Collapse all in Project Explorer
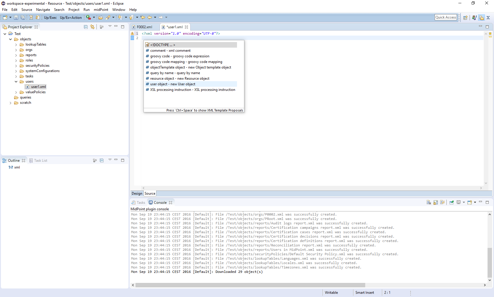This screenshot has height=297, width=494. tap(86, 27)
